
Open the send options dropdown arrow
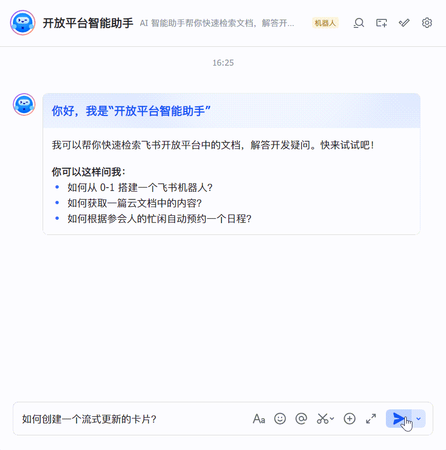click(418, 419)
